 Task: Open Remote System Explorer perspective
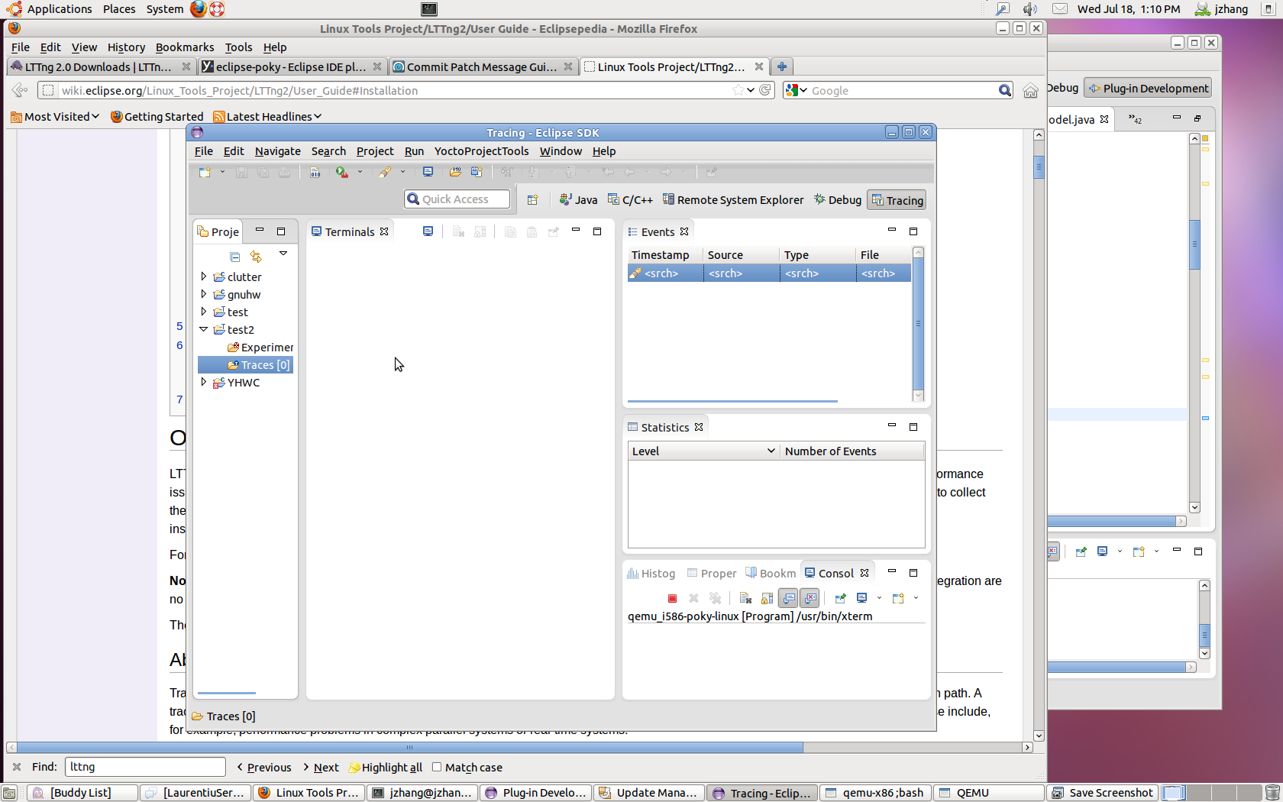point(733,200)
